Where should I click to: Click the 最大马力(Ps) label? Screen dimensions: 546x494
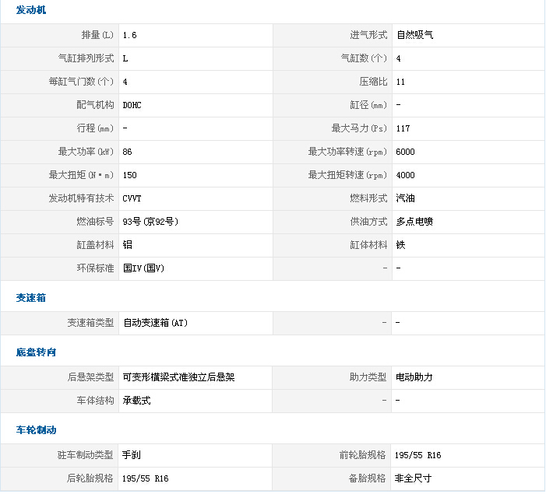359,128
